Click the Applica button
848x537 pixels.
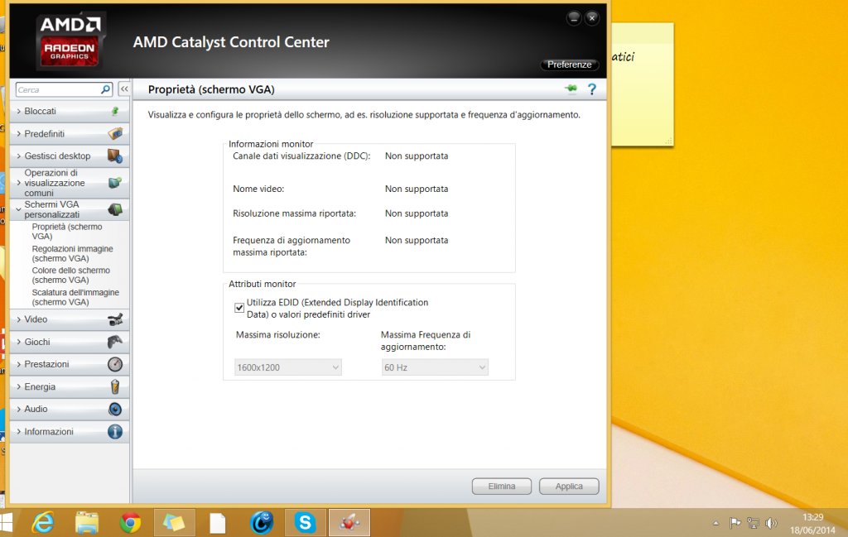(x=569, y=487)
